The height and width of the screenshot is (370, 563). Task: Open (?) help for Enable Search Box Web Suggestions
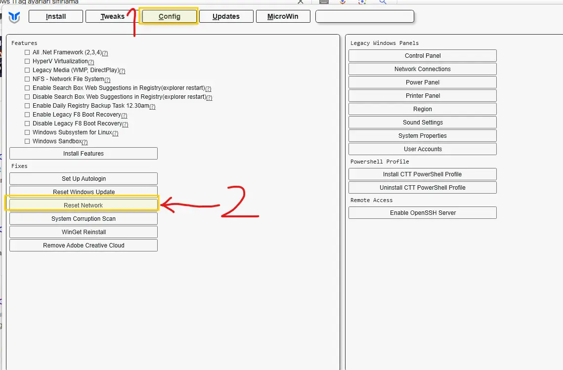point(208,88)
